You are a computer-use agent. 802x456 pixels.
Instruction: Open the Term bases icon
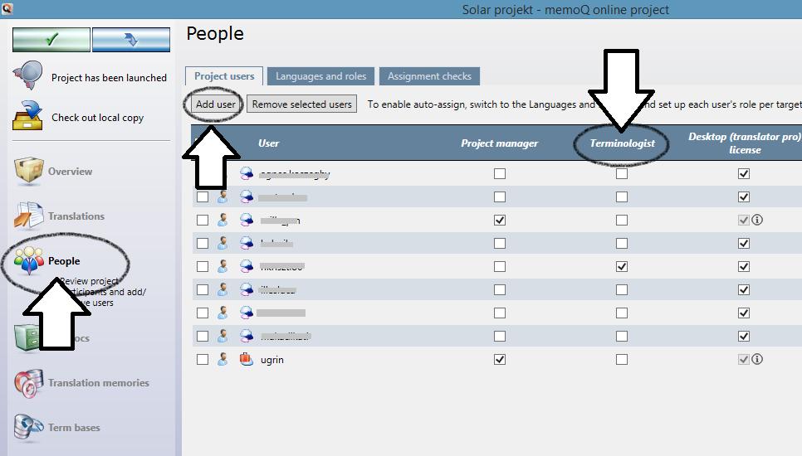coord(28,427)
